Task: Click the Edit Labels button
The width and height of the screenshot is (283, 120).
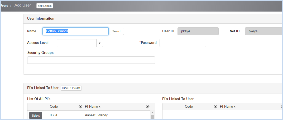Action: [x=45, y=6]
